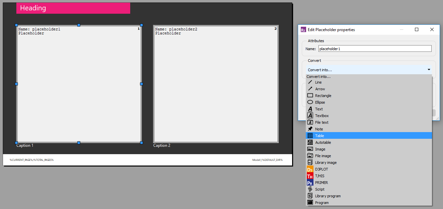
Task: Select the plain Image icon
Action: (x=310, y=149)
